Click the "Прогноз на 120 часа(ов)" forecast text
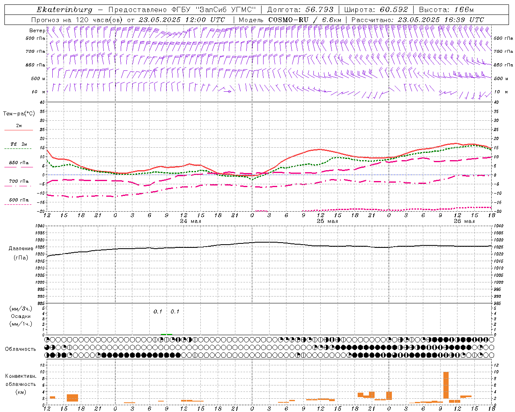This screenshot has height=412, width=515. [77, 20]
